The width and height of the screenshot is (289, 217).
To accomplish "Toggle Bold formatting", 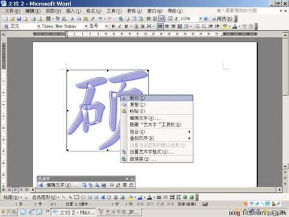I will pos(113,27).
